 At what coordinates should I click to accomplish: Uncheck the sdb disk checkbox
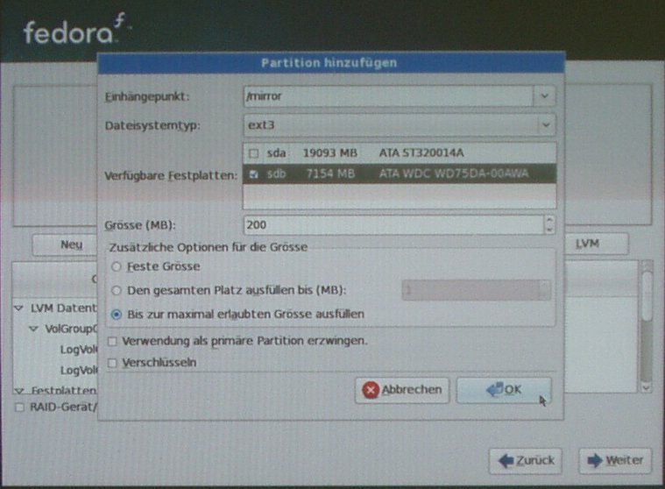pos(253,174)
